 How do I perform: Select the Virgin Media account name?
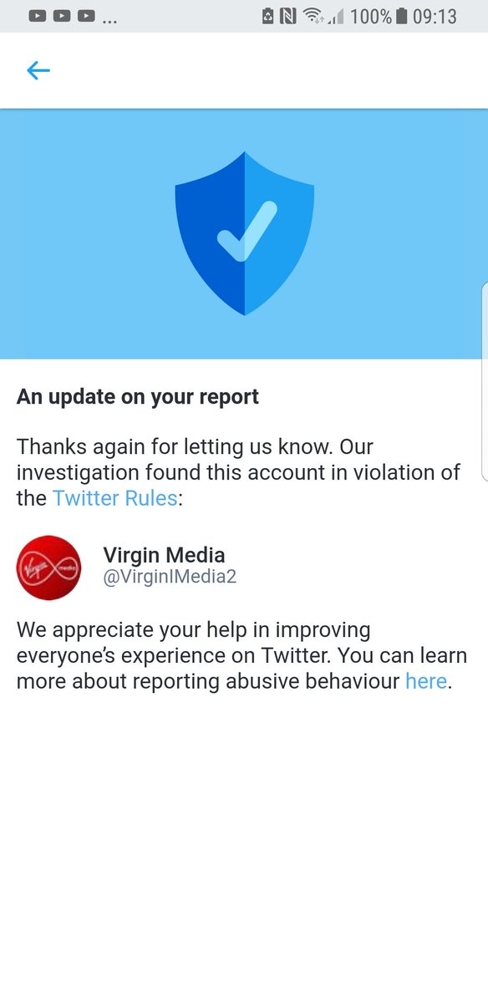point(164,554)
